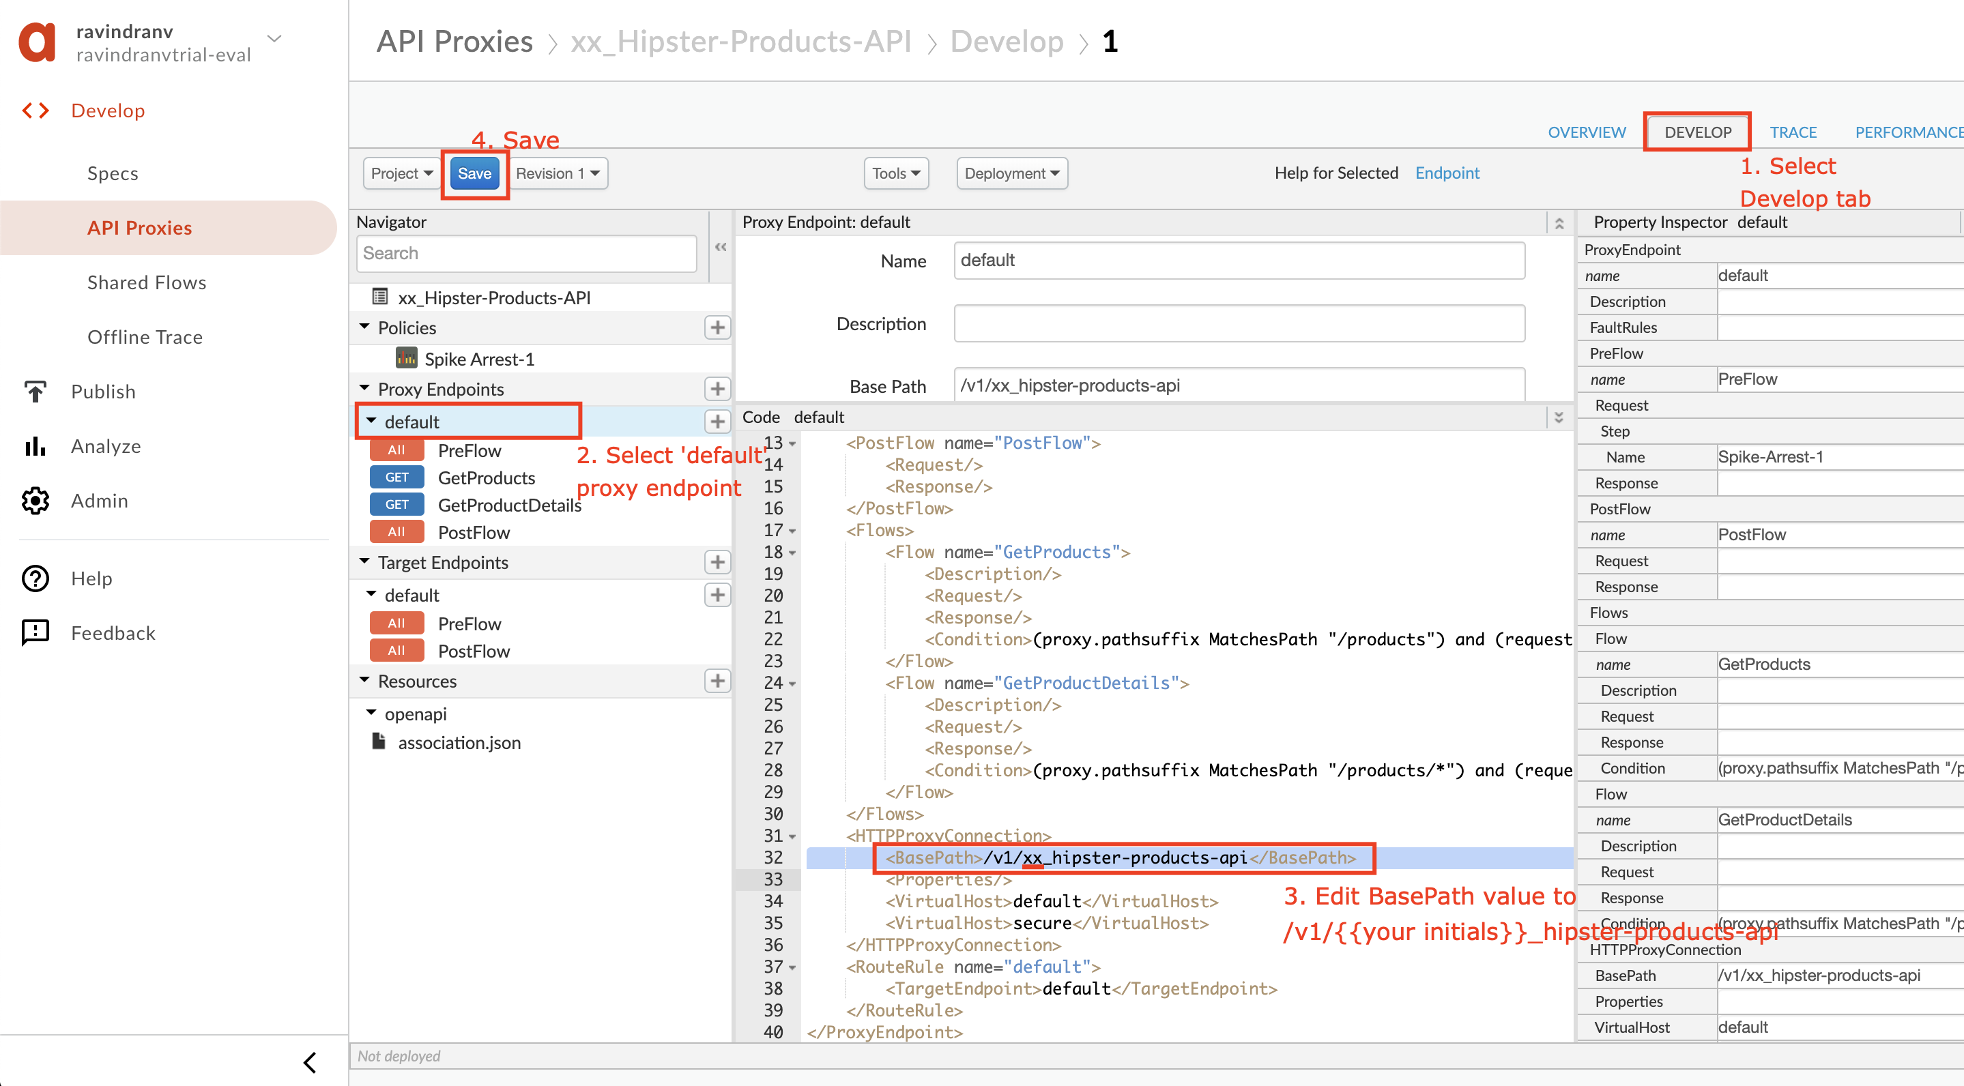Click the Save button
Screen dimensions: 1964x1086
click(x=474, y=173)
